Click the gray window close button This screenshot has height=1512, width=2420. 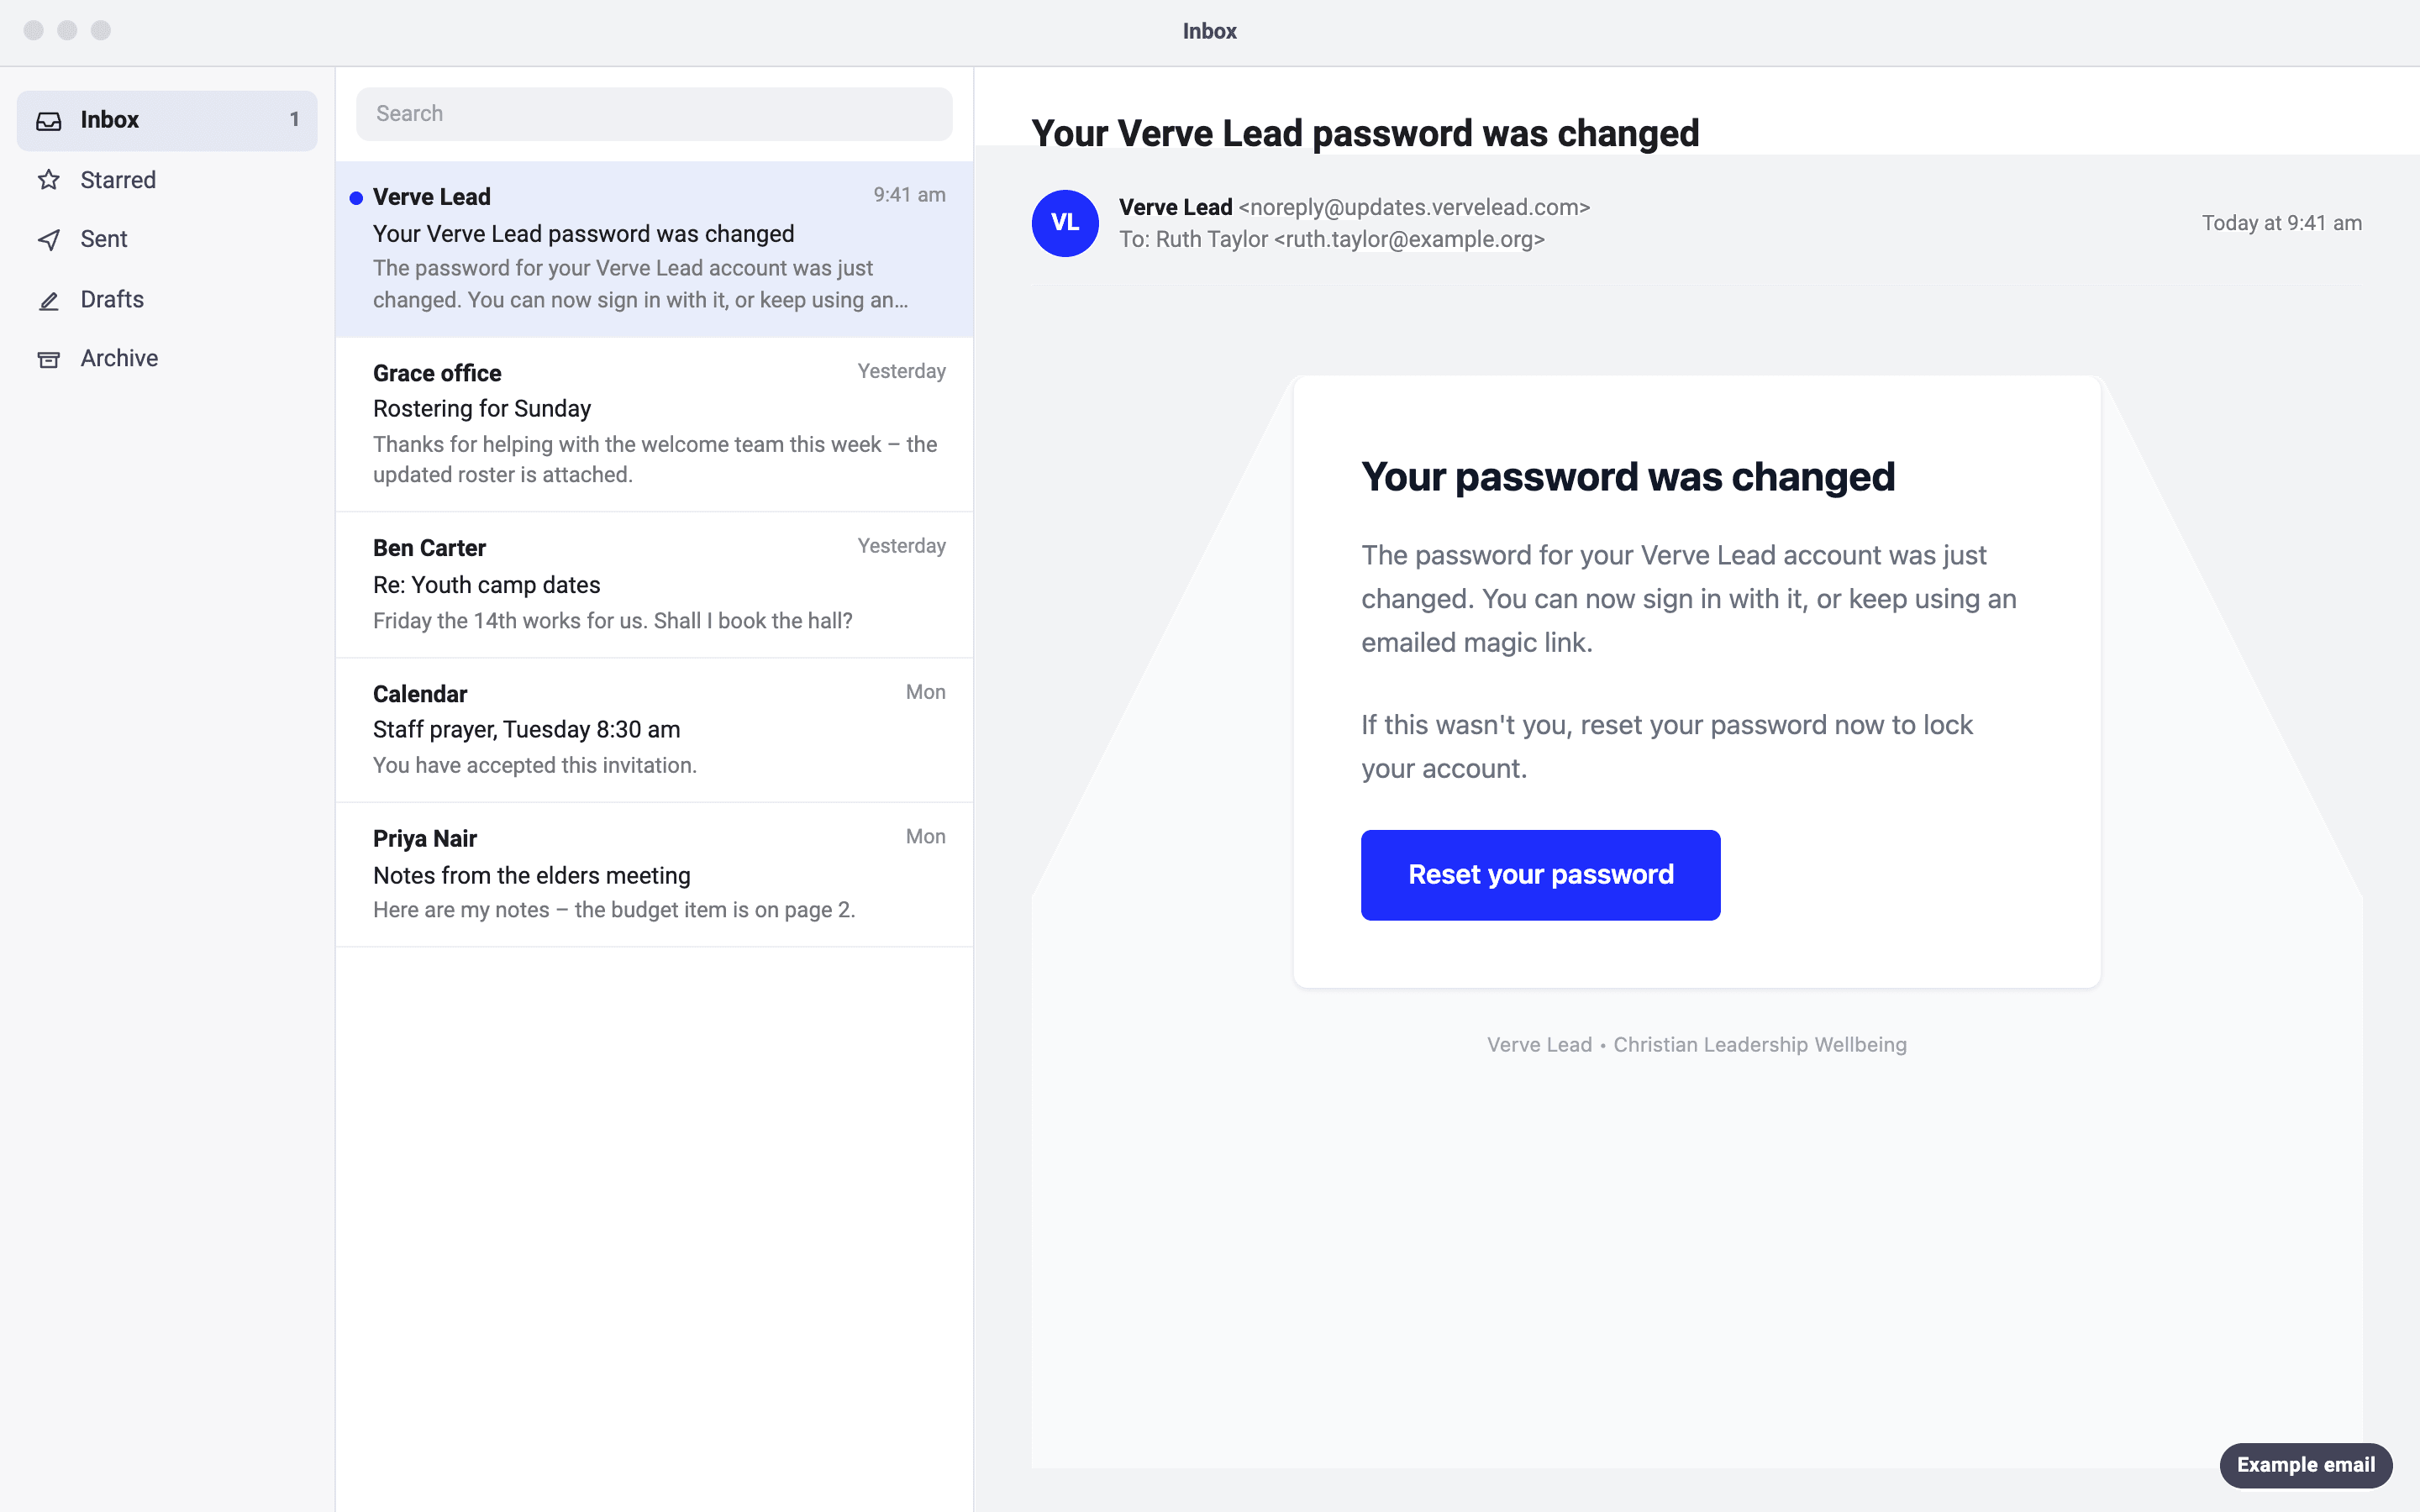click(x=34, y=30)
